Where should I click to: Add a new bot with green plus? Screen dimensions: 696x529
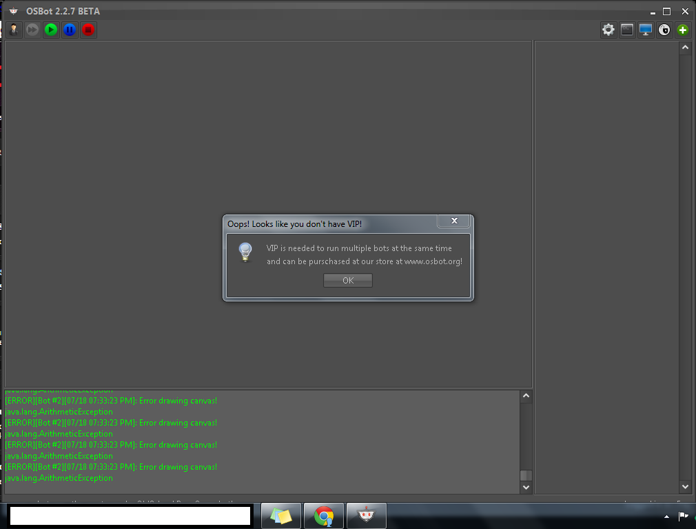point(682,30)
